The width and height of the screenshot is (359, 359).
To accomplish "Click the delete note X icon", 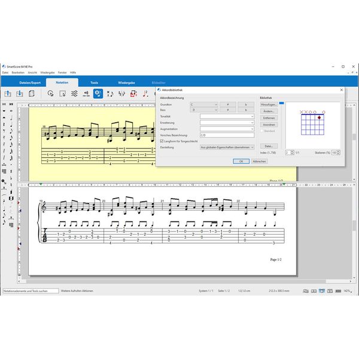I will pyautogui.click(x=110, y=93).
